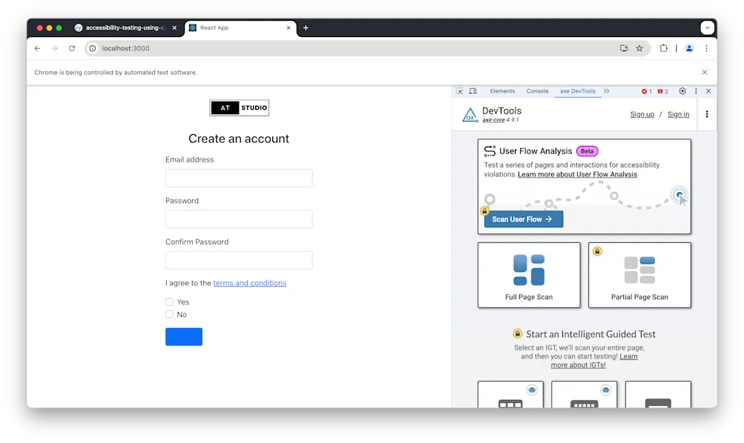Image resolution: width=744 pixels, height=443 pixels.
Task: Close the accessibility-testing-using-cy tab
Action: tap(174, 28)
